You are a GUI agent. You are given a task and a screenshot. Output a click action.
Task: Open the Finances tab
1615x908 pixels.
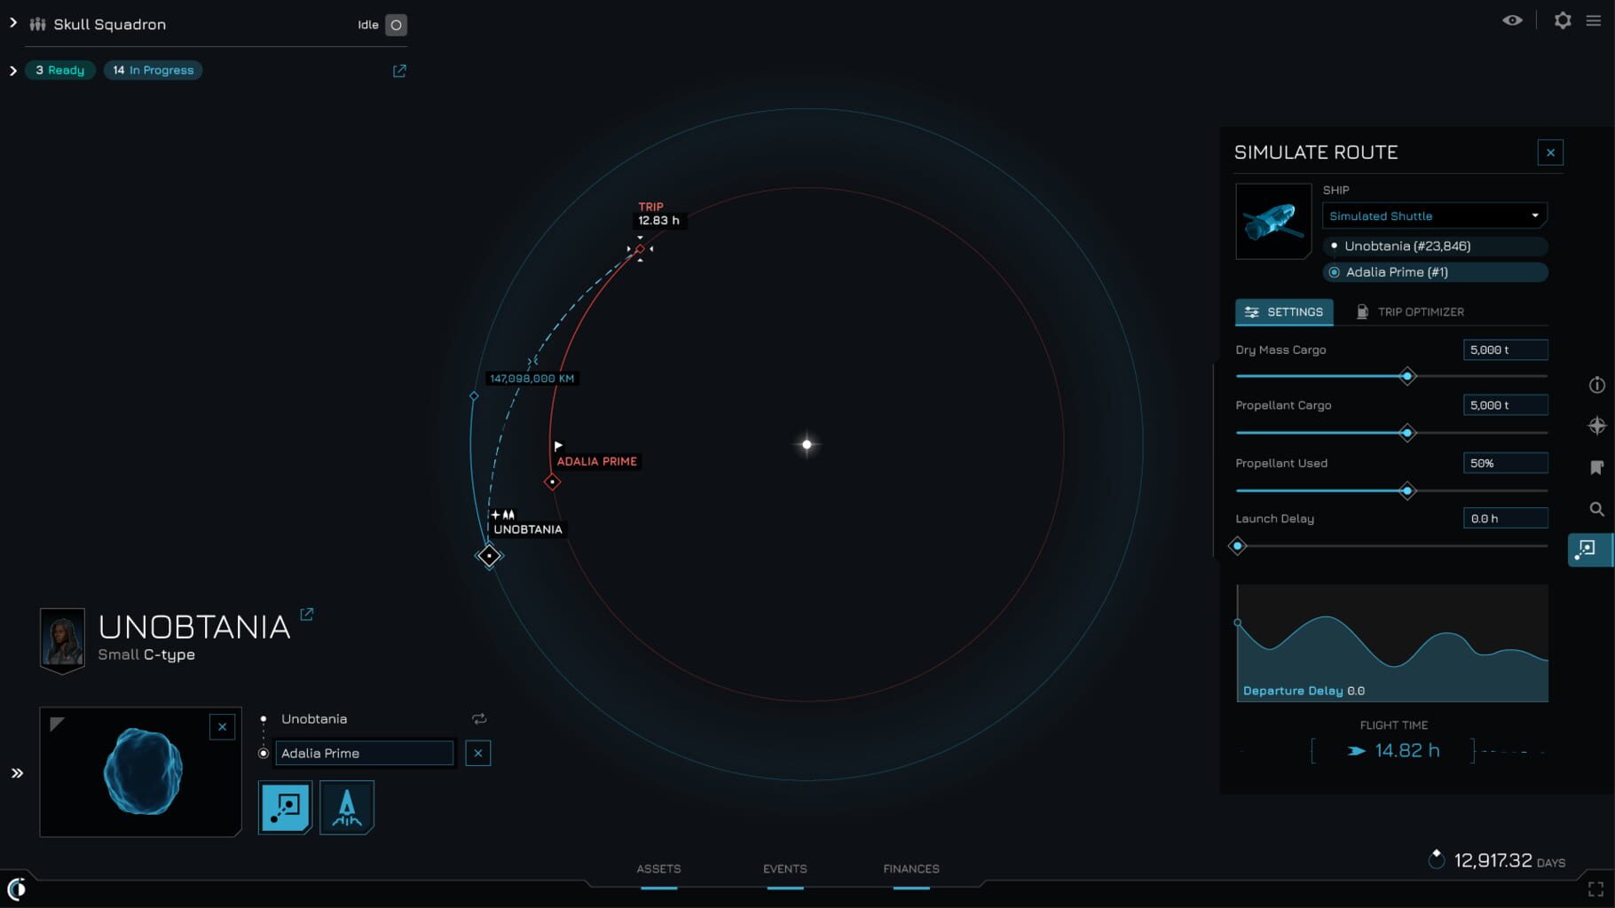[x=911, y=869]
